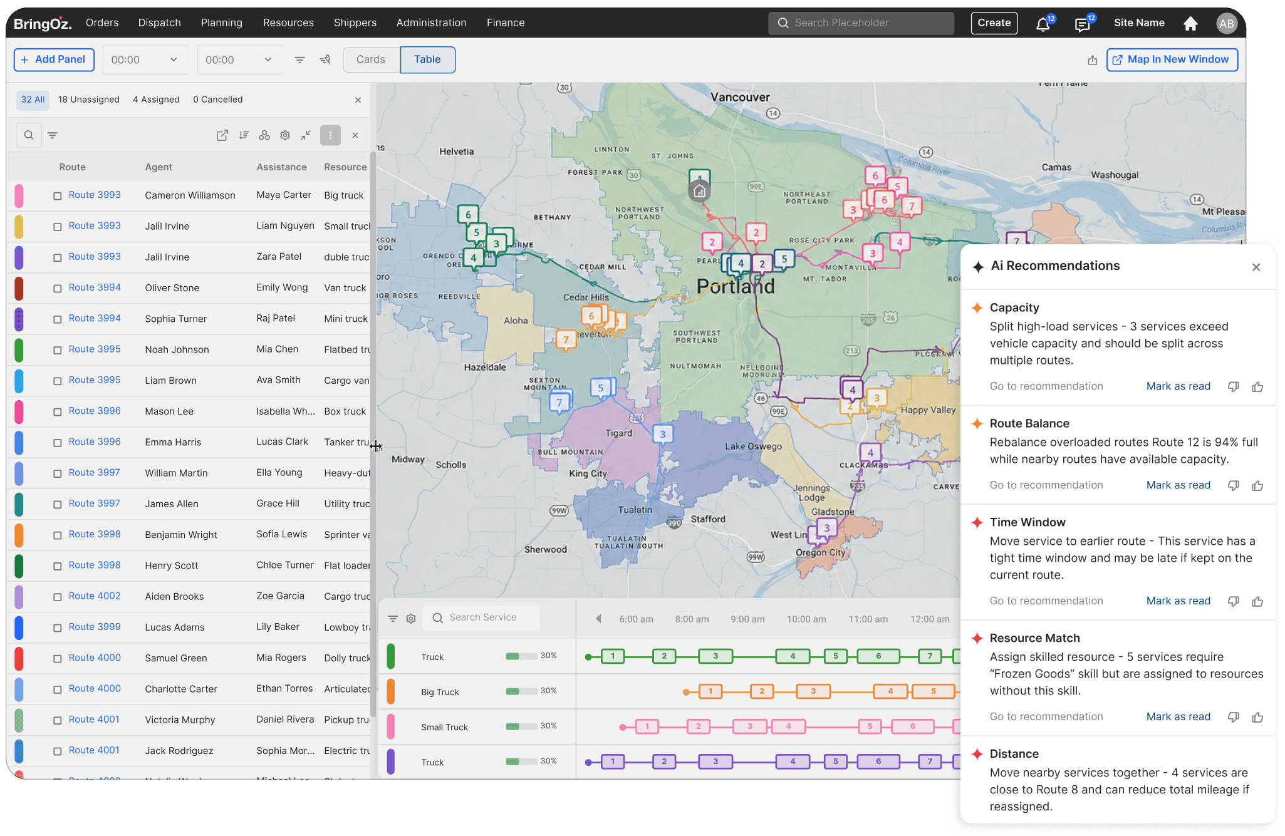
Task: Select Noah Johnson route checkbox
Action: [x=57, y=350]
